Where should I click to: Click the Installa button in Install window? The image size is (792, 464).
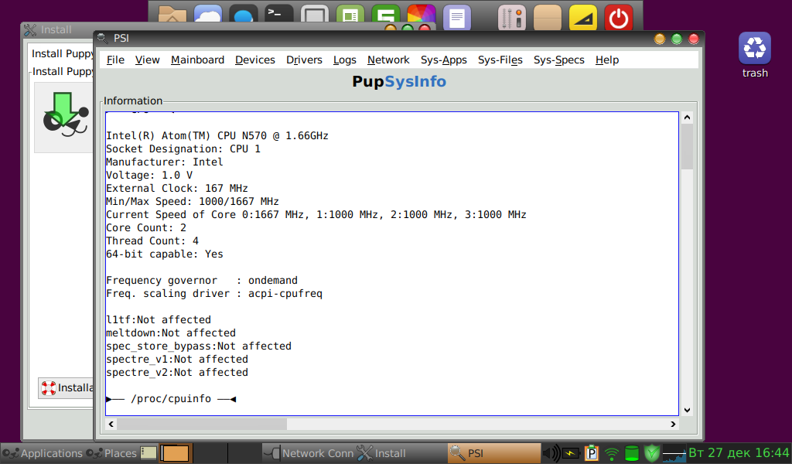(x=67, y=387)
